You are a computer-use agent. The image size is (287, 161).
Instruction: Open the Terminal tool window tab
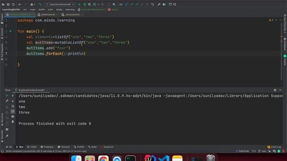64,147
